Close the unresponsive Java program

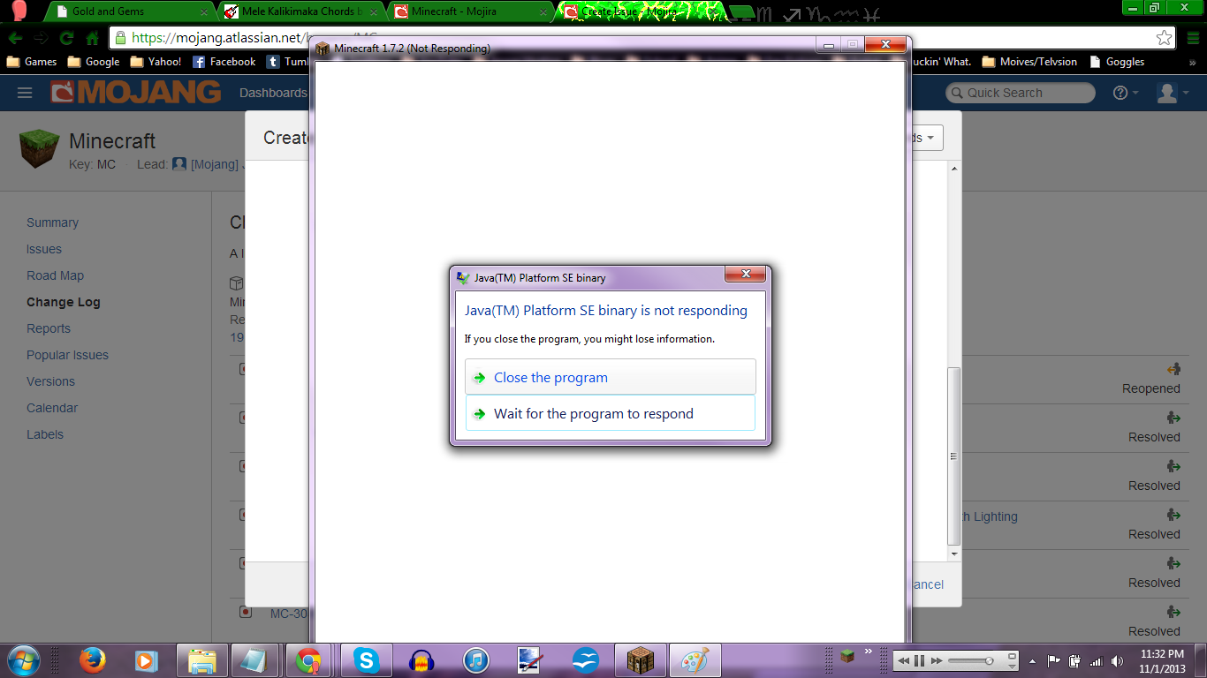click(x=611, y=377)
